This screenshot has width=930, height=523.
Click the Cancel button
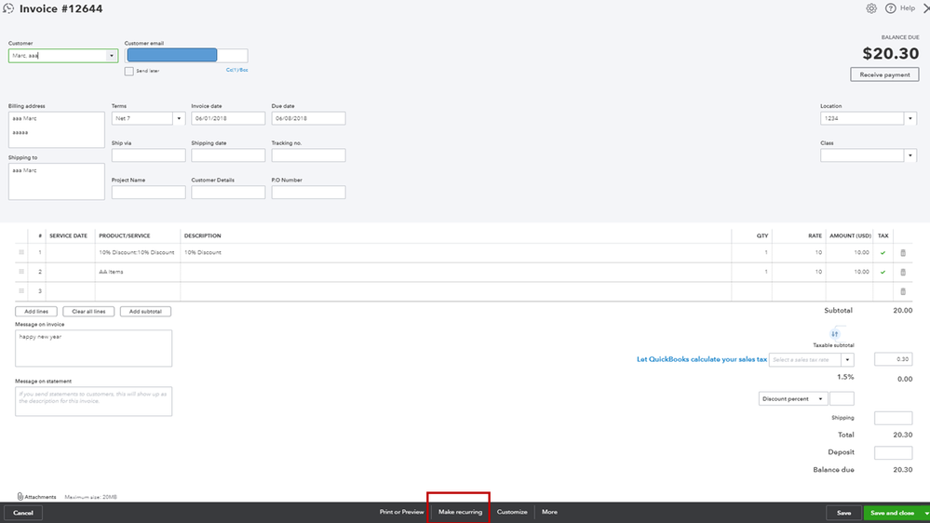[23, 513]
